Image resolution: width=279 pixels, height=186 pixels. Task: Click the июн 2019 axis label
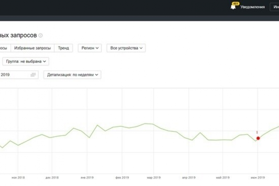click(x=258, y=177)
